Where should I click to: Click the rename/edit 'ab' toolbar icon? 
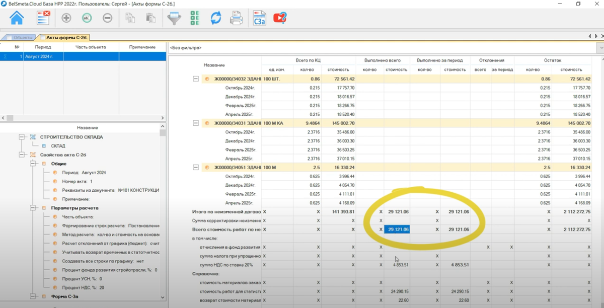tap(87, 18)
